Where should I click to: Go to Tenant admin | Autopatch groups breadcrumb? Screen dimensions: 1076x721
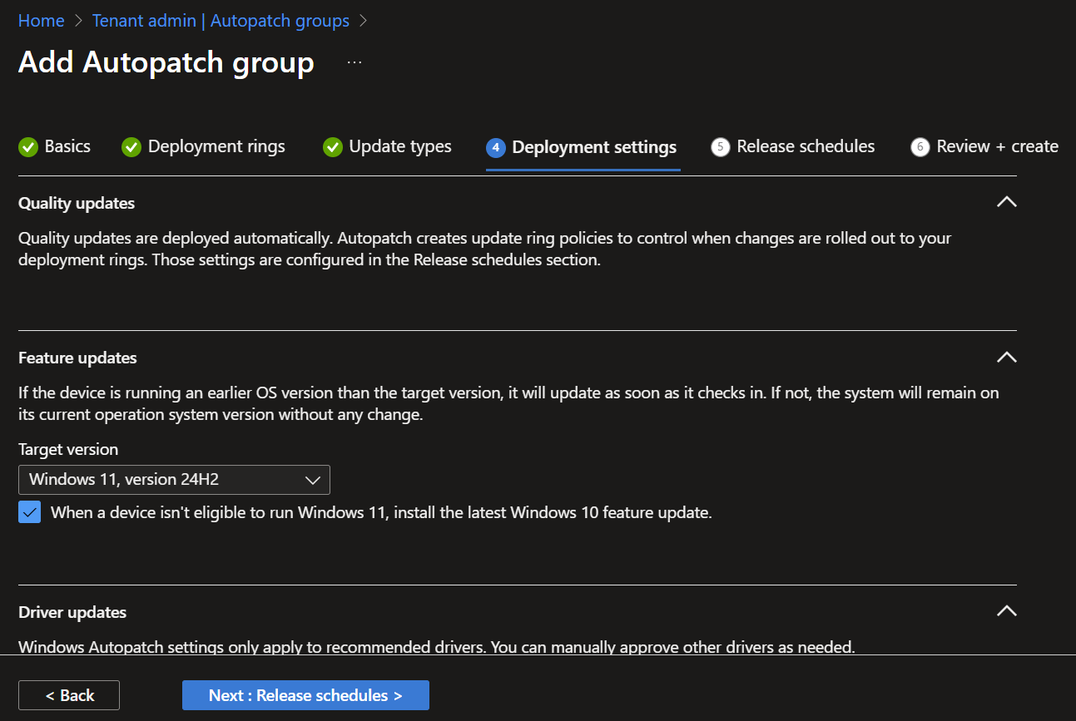[x=221, y=21]
